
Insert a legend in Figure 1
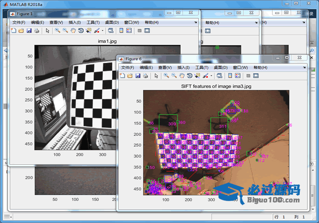[x=129, y=31]
